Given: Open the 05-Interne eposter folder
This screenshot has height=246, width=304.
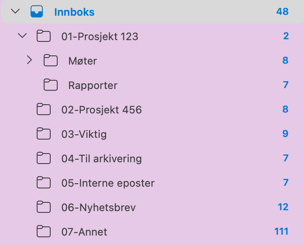Looking at the screenshot, I should [x=108, y=183].
